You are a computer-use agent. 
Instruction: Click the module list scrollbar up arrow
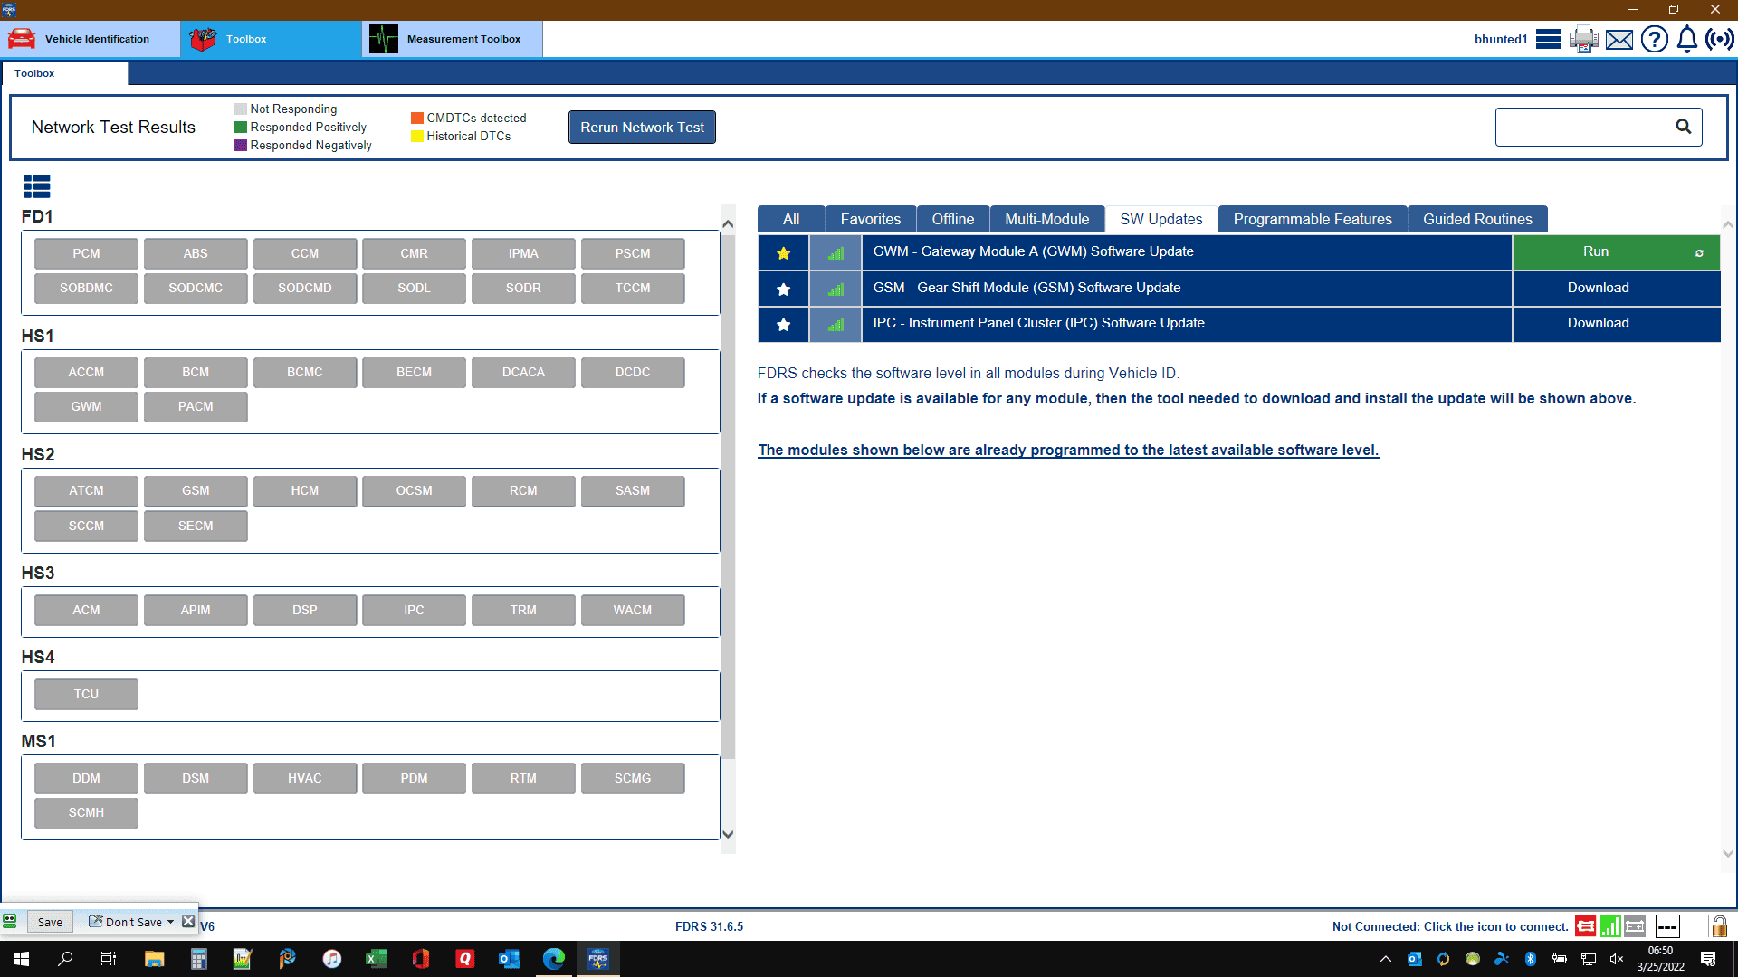[728, 223]
